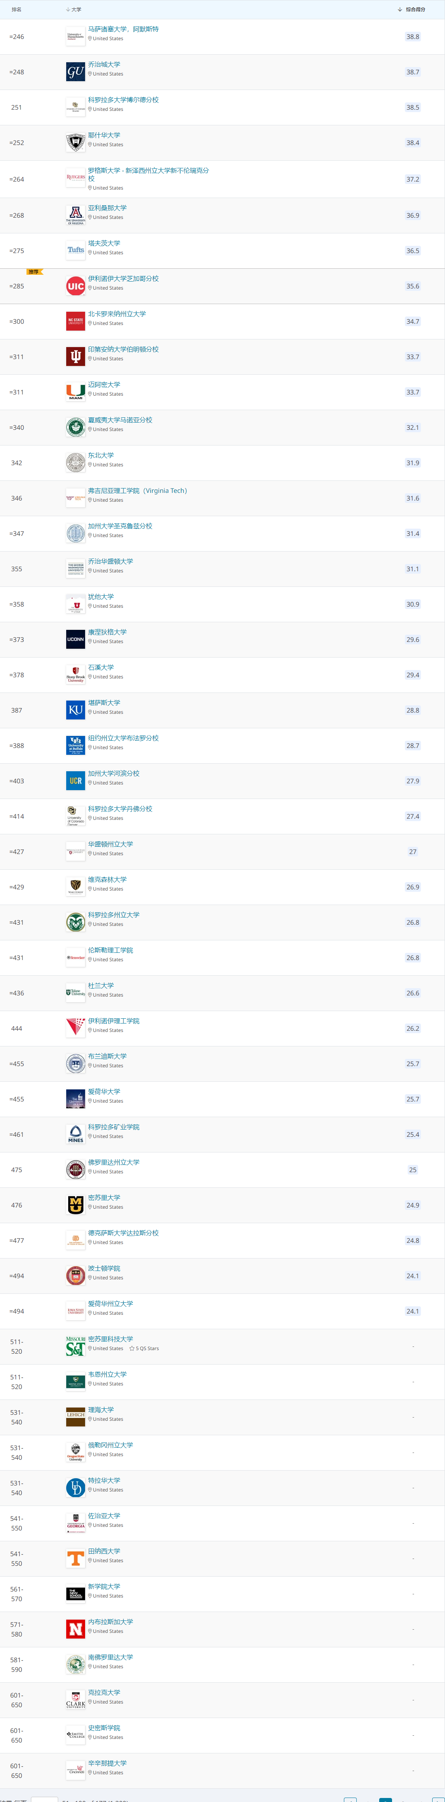Click the Colorado State ram logo
The image size is (445, 1802).
pyautogui.click(x=75, y=922)
